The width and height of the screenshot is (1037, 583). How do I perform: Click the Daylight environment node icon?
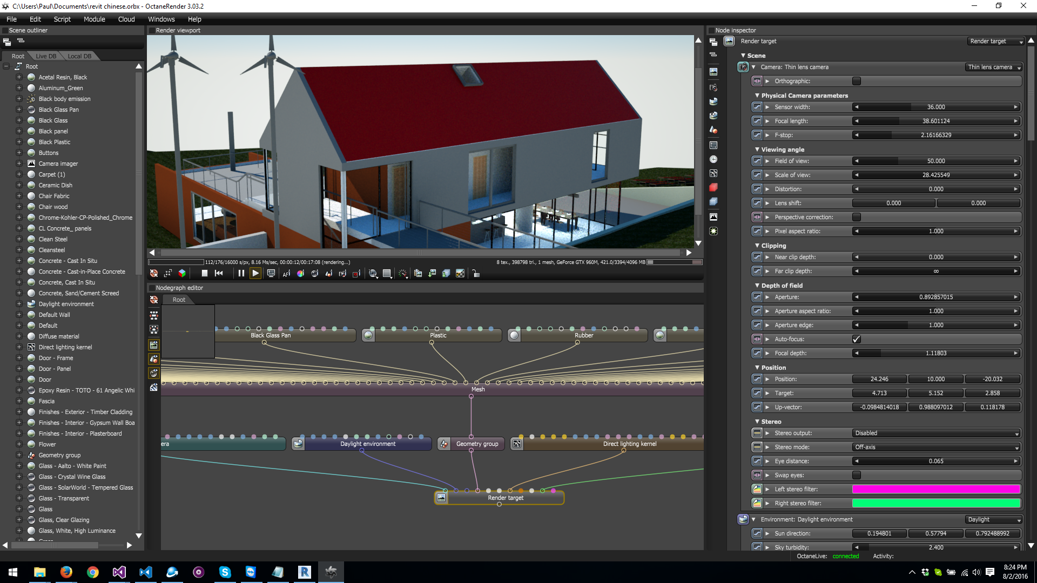tap(298, 444)
